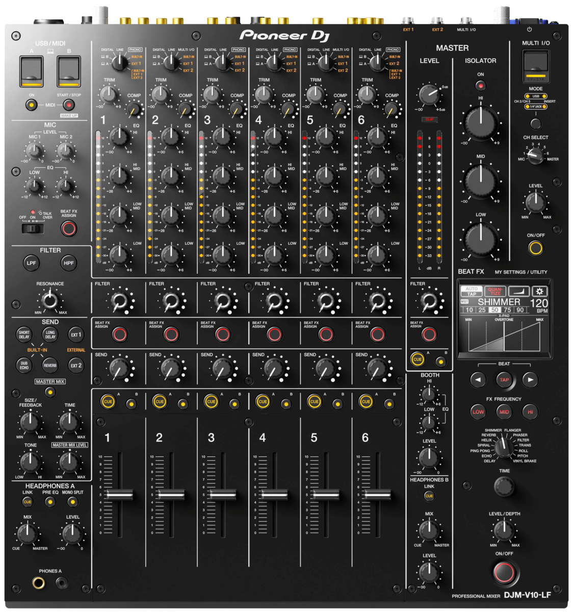Open the utility gear icon on the Beat FX display
Image resolution: width=573 pixels, height=612 pixels.
(539, 291)
